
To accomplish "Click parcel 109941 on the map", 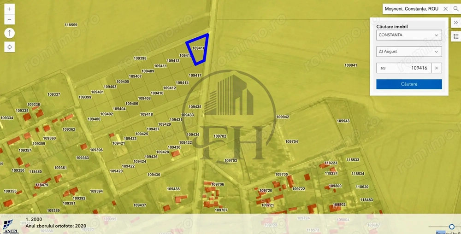I will (350, 65).
